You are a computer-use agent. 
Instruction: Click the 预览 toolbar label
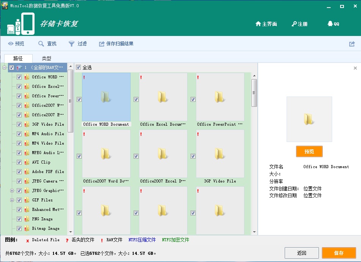20,44
